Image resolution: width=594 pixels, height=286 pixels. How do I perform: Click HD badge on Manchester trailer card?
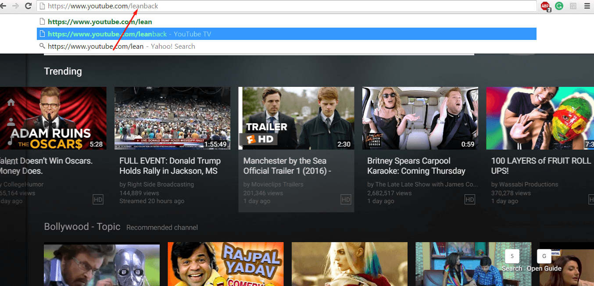[x=346, y=200]
